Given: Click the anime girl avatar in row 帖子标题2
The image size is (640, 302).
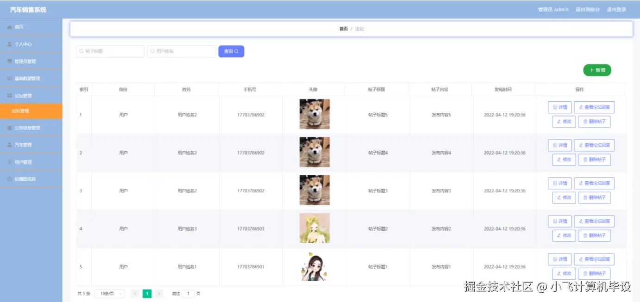Looking at the screenshot, I should point(314,228).
